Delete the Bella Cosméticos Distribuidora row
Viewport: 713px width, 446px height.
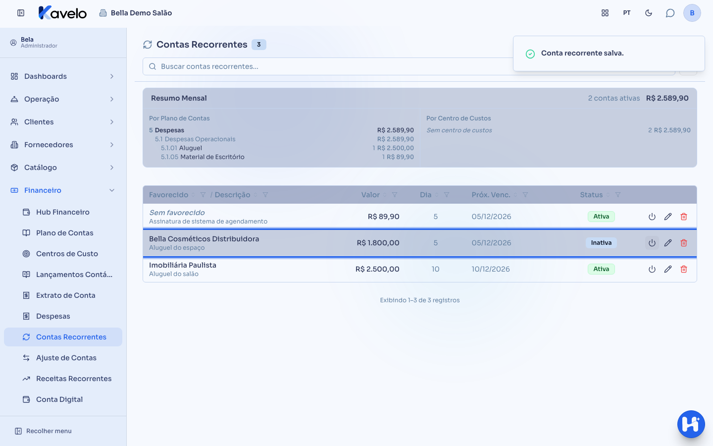pyautogui.click(x=684, y=243)
